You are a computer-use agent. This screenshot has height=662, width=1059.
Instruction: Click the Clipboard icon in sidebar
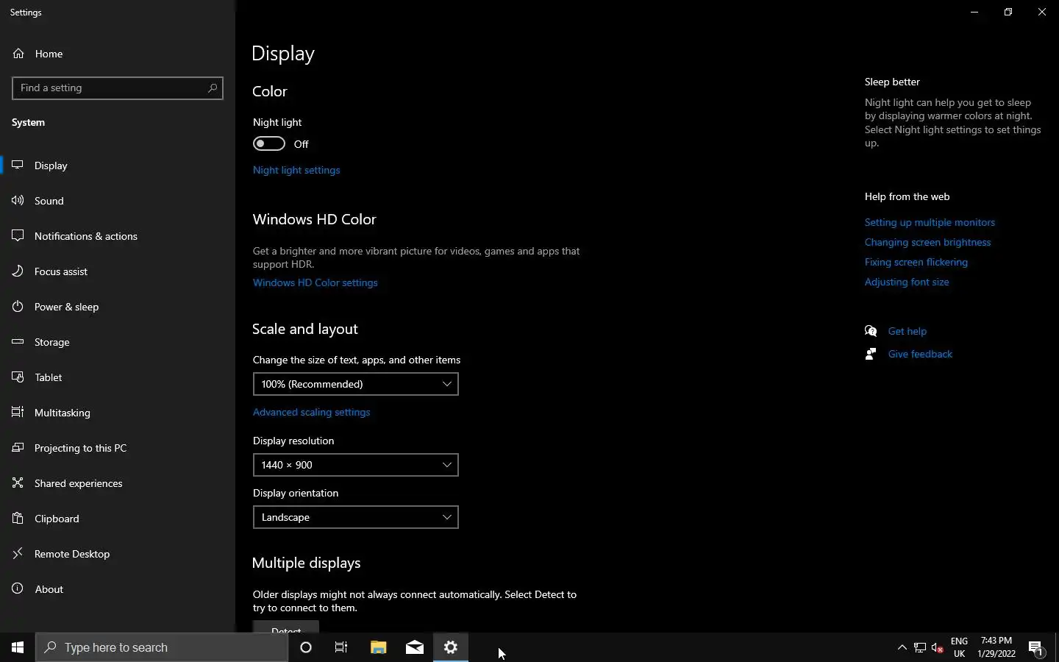[x=18, y=519]
